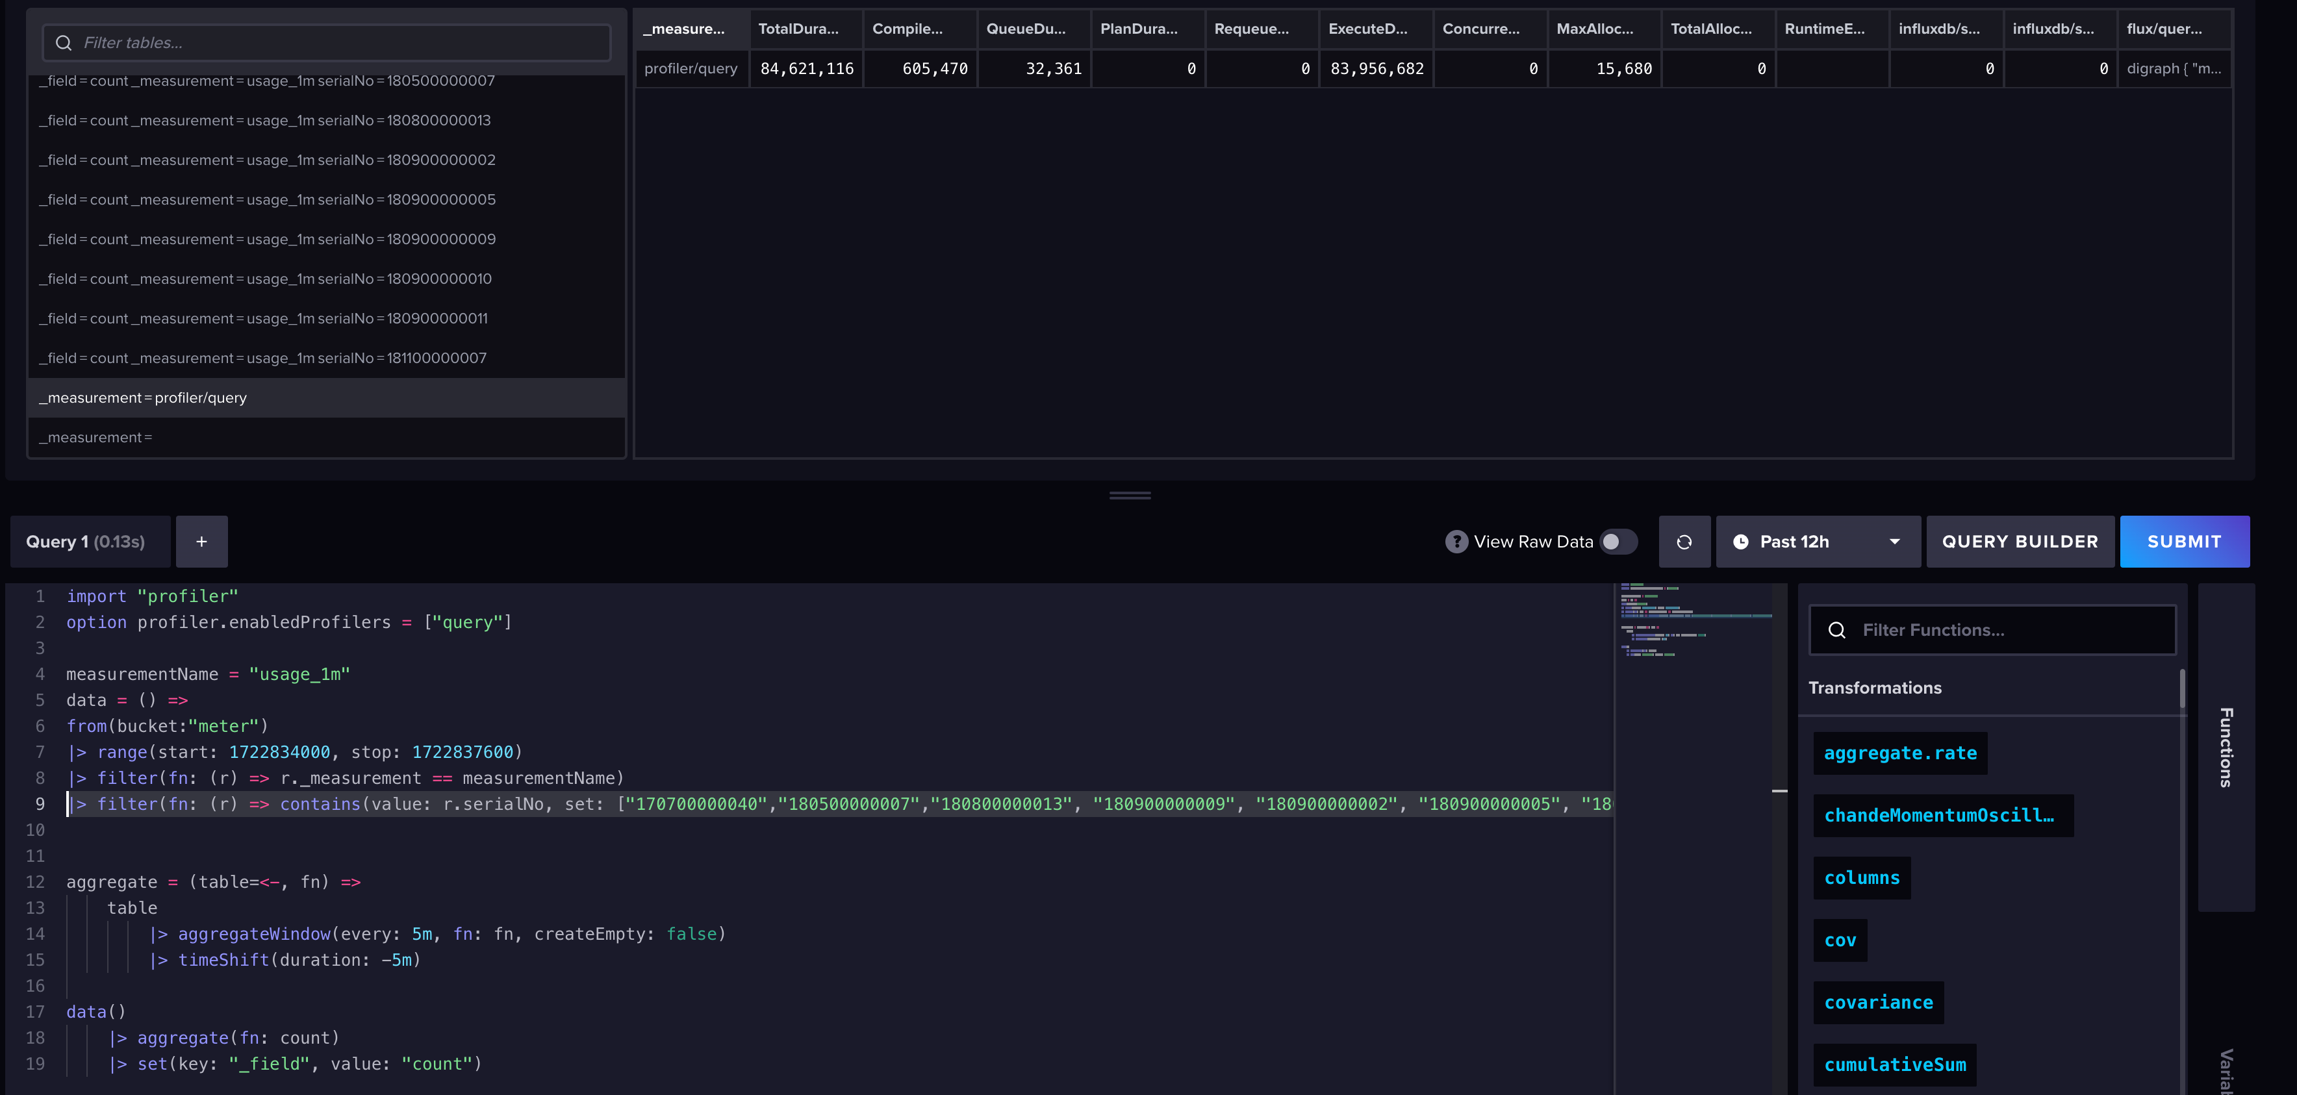The height and width of the screenshot is (1095, 2297).
Task: Click the profiler/query cell in results
Action: click(692, 69)
